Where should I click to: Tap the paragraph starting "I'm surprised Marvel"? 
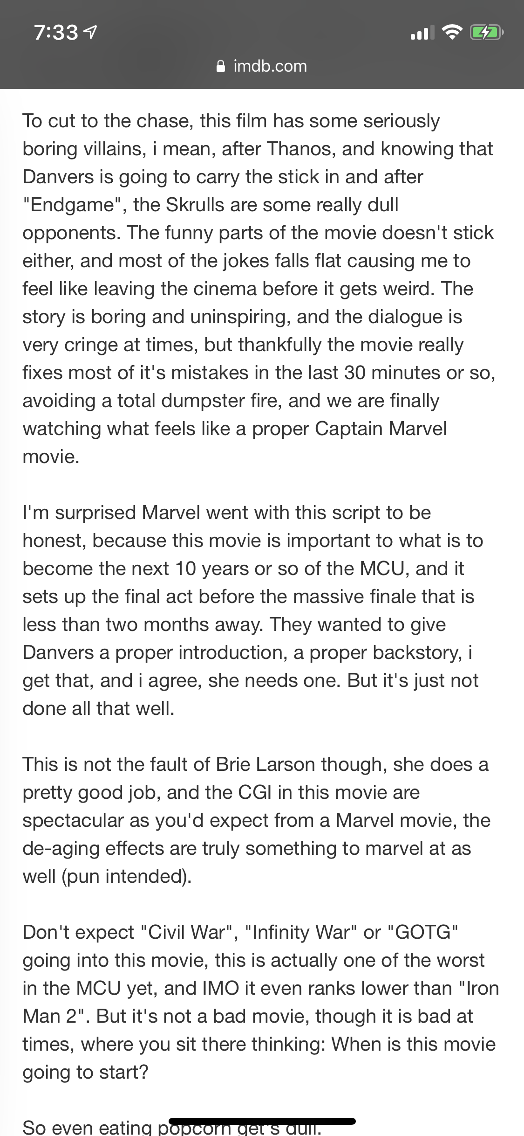pyautogui.click(x=253, y=610)
